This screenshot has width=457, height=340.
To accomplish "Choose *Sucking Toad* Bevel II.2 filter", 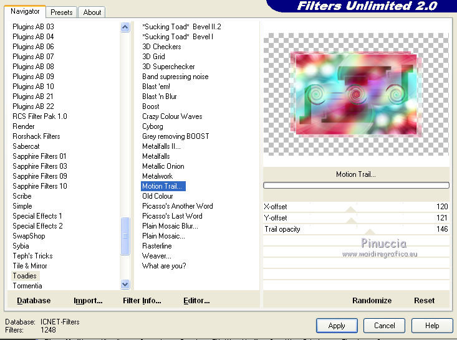I will pos(181,27).
